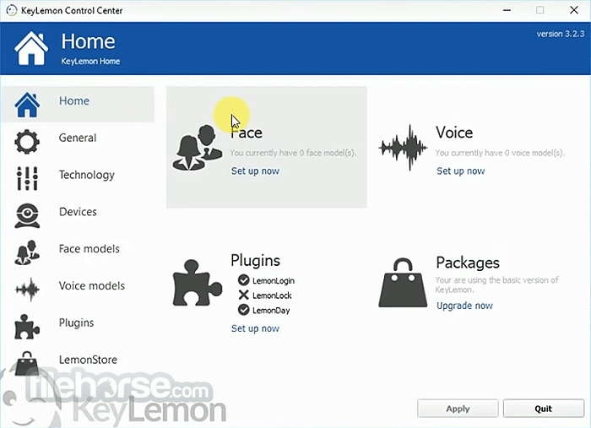Screen dimensions: 591x428
Task: Click the 'You currently have 0 face model(s)' text
Action: coord(293,153)
